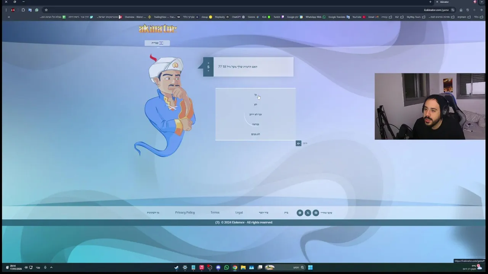The image size is (488, 274).
Task: Open Steam from the taskbar
Action: pos(177,268)
